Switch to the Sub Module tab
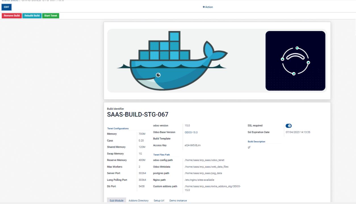 coord(116,200)
